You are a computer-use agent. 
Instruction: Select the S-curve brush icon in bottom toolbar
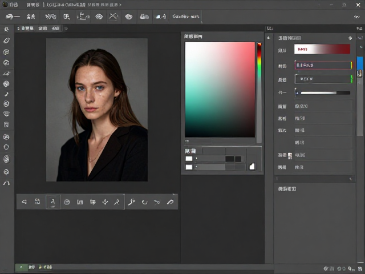coord(132,202)
